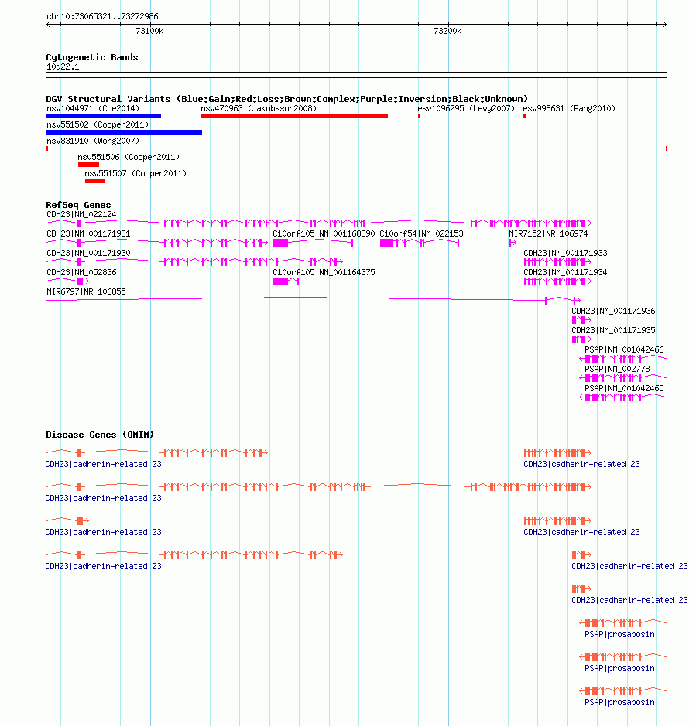The image size is (689, 726).
Task: Open the esv1096295 (Levy2007) variant label
Action: pyautogui.click(x=466, y=108)
